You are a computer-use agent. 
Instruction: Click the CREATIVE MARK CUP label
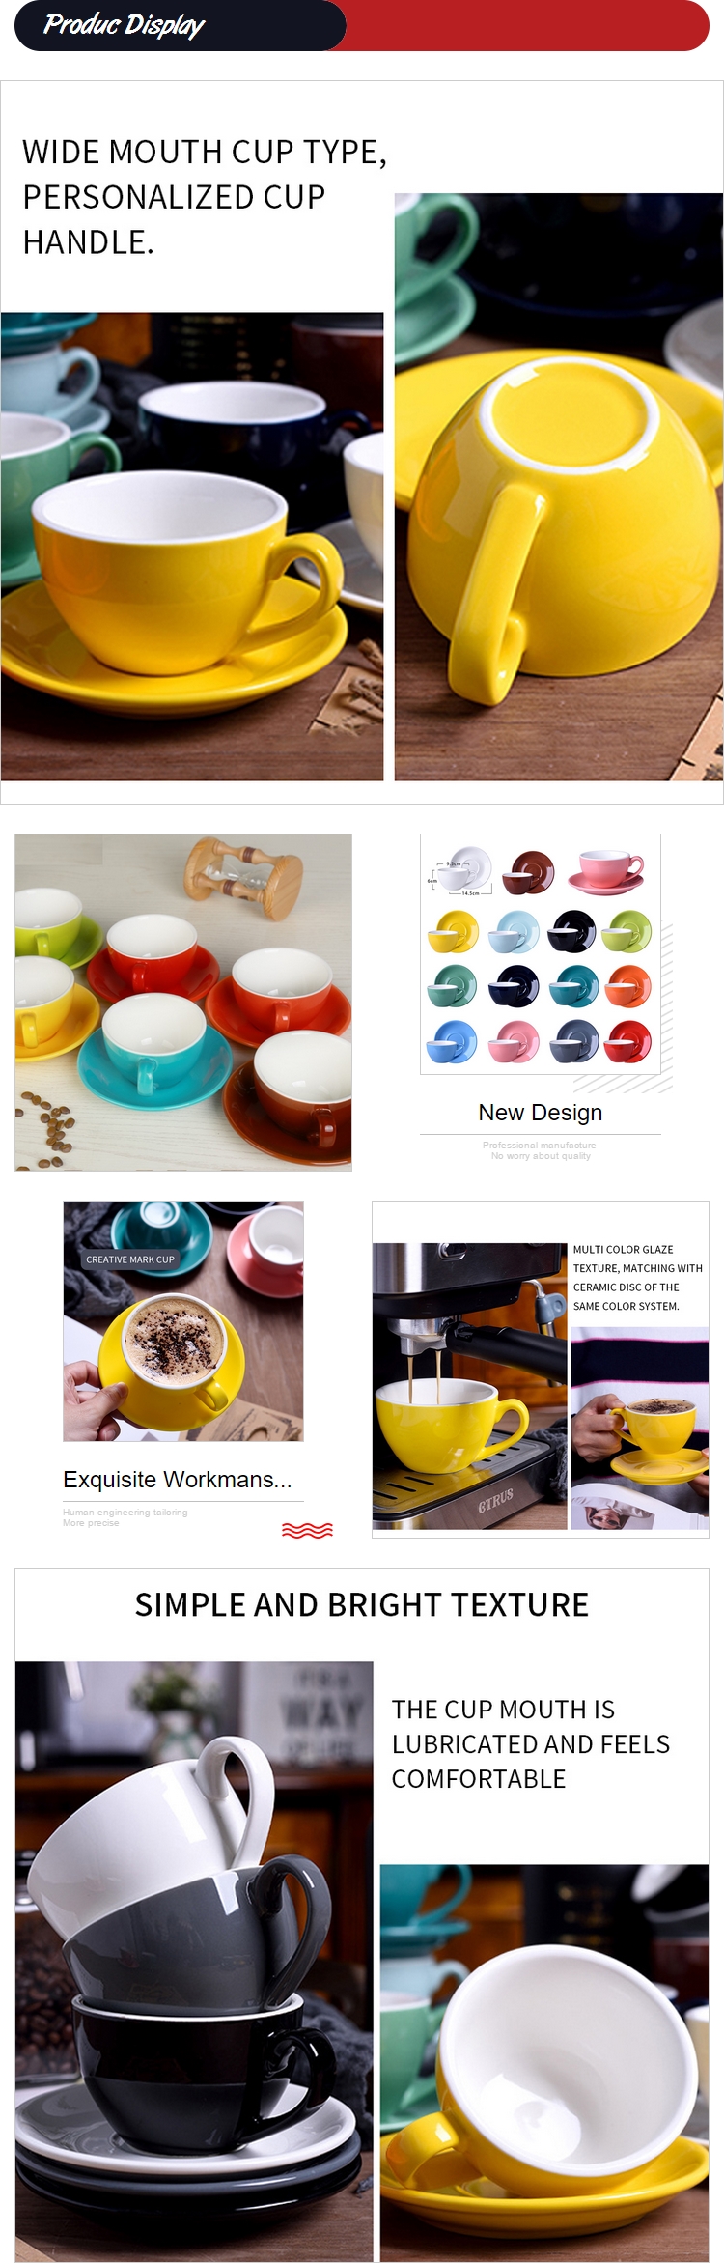pyautogui.click(x=130, y=1259)
